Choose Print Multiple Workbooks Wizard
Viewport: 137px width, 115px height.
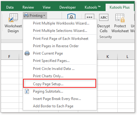pos(60,23)
